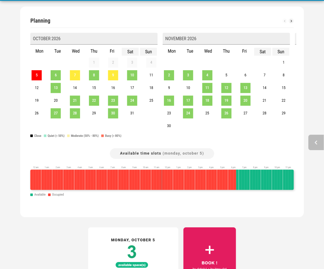Click October 31 date
This screenshot has height=269, width=324.
click(x=132, y=113)
